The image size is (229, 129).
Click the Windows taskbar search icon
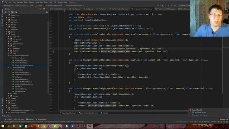[8, 126]
